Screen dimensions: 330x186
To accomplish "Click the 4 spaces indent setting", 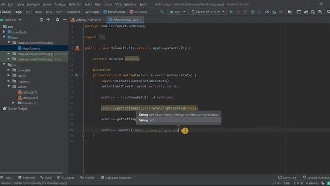I will pos(312,183).
